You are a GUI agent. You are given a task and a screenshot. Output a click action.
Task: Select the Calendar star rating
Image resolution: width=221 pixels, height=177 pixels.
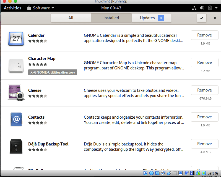[38, 41]
